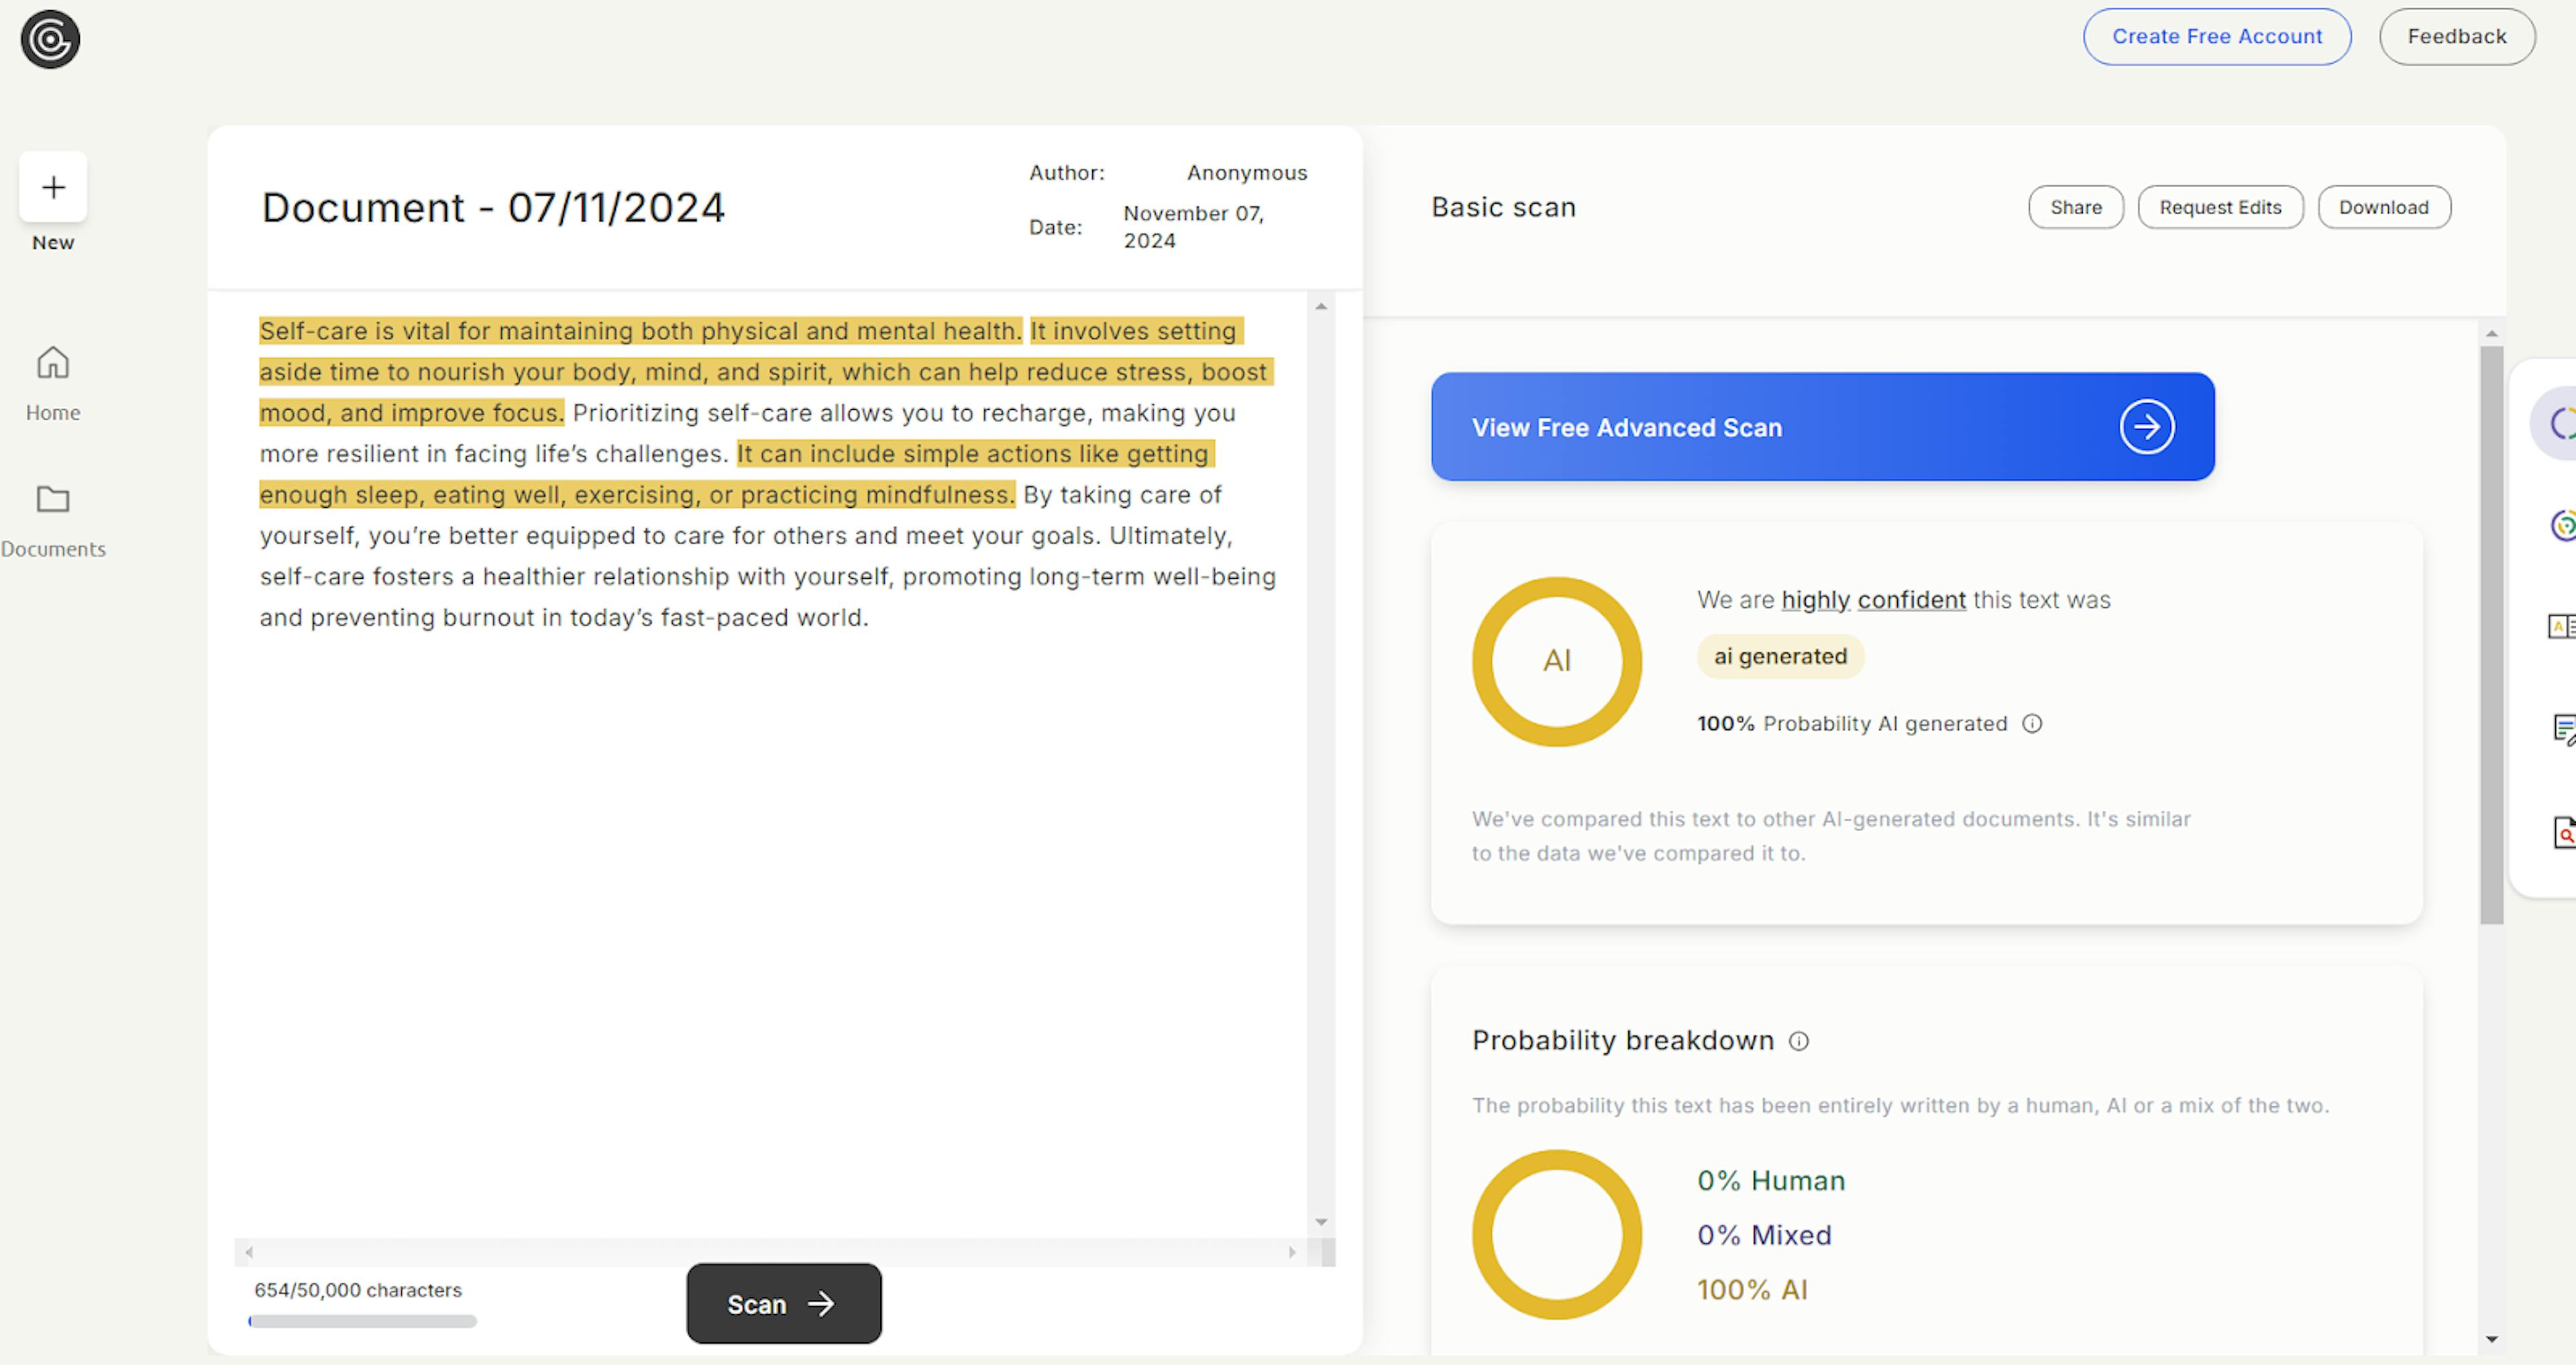
Task: Share the scan results
Action: (x=2076, y=207)
